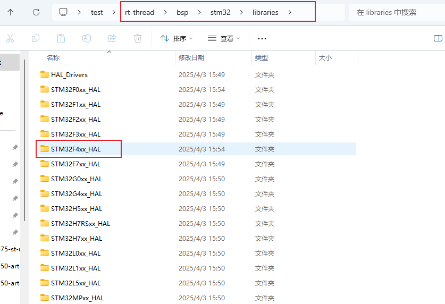
Task: Go up one folder level arrow
Action: point(11,12)
